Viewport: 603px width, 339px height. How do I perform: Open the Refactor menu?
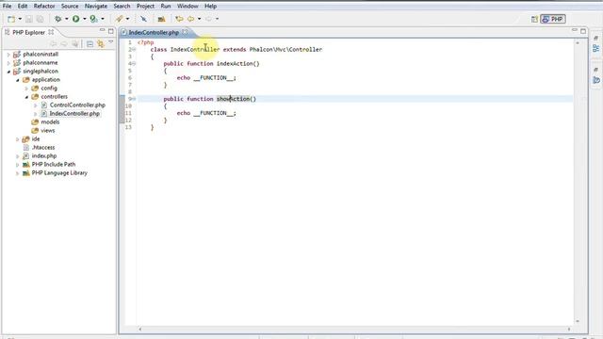click(44, 7)
